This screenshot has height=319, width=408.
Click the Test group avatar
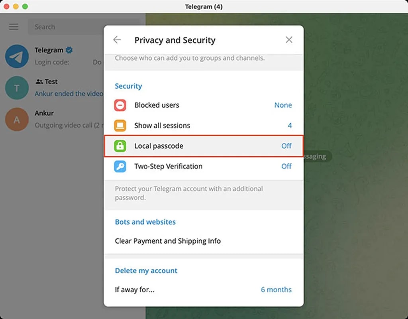[x=17, y=88]
